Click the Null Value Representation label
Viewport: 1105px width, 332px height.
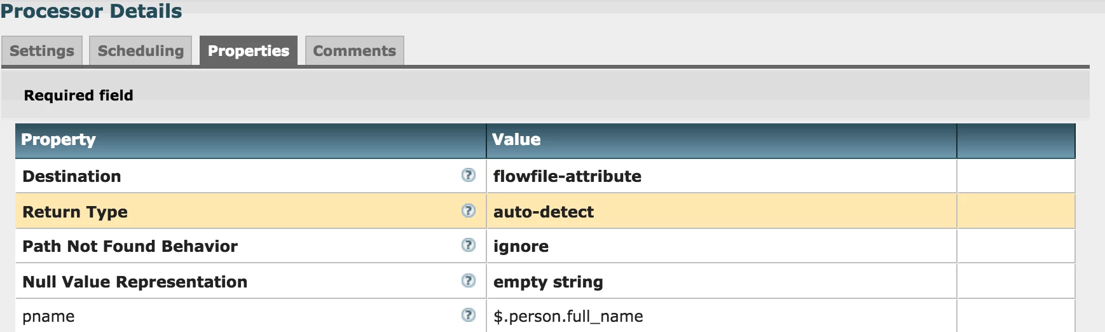(135, 282)
